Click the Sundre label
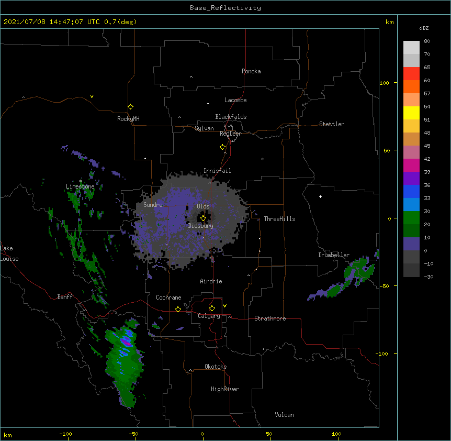Viewport: 451px width, 441px height. click(153, 205)
